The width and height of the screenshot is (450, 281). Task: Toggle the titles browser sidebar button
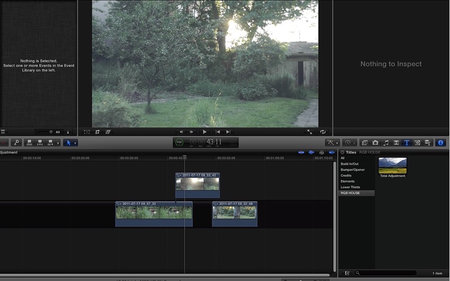point(346,273)
